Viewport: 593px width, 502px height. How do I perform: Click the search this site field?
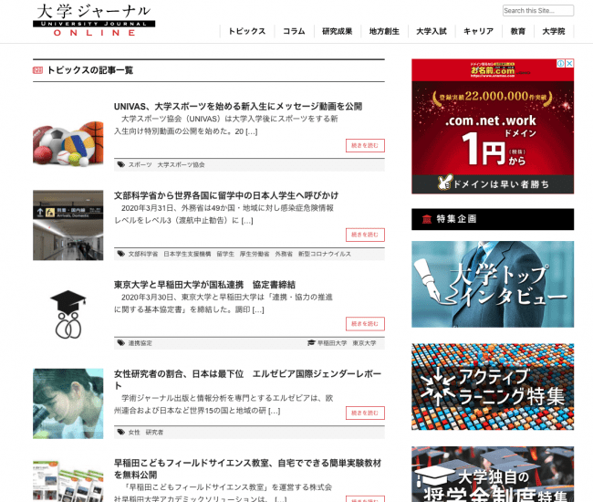coord(537,11)
